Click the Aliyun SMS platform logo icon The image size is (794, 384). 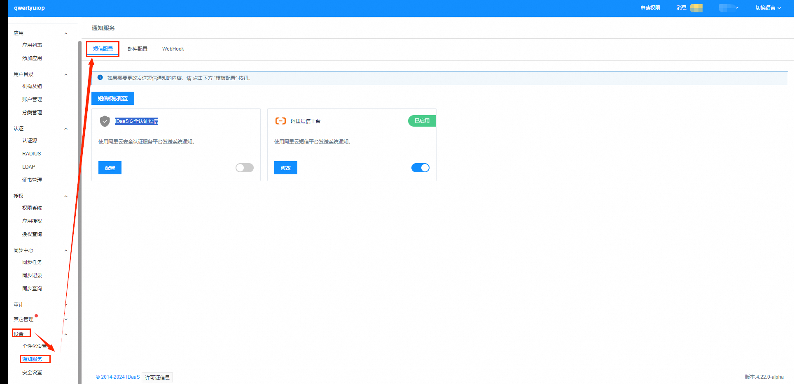click(280, 121)
